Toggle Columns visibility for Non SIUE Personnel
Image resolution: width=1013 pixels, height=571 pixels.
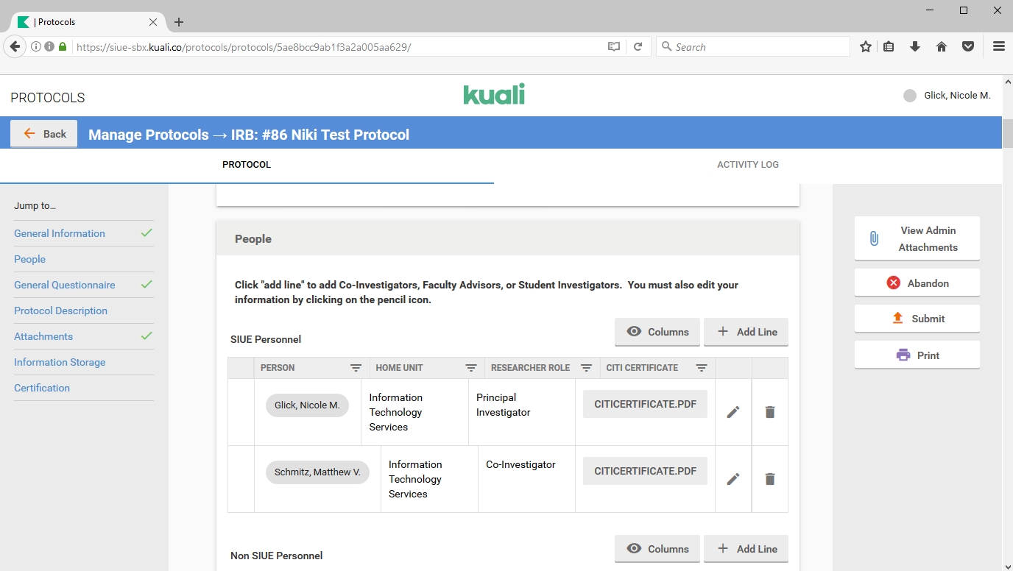pos(657,549)
